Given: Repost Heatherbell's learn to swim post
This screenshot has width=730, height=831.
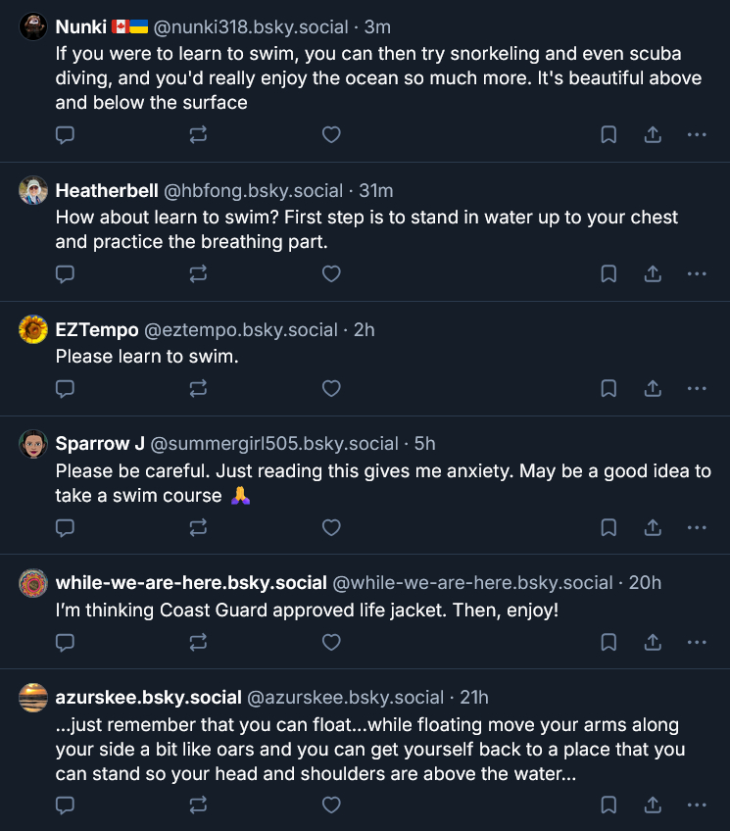Looking at the screenshot, I should pos(198,274).
